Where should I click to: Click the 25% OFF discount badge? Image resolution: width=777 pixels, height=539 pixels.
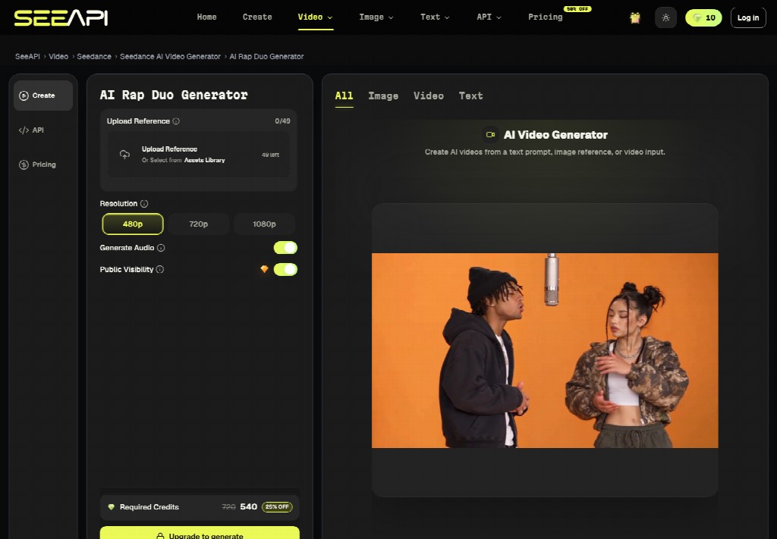(x=277, y=507)
